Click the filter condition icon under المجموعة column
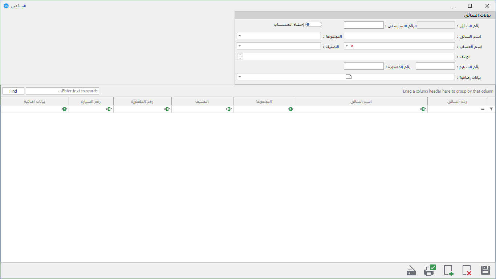 coord(290,109)
